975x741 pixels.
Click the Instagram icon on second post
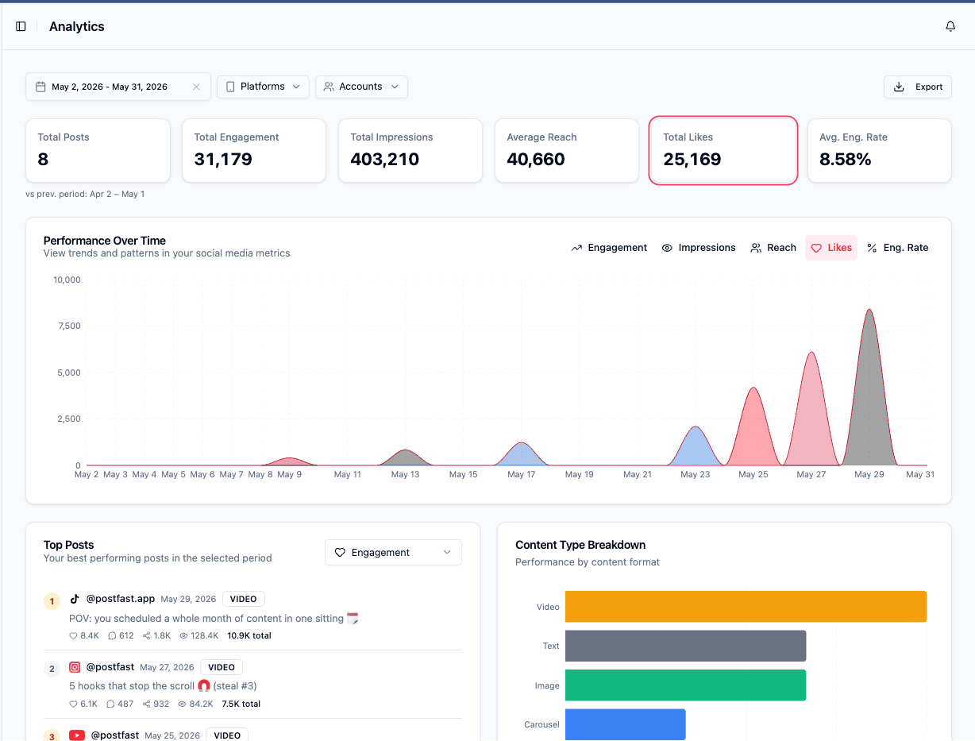75,667
